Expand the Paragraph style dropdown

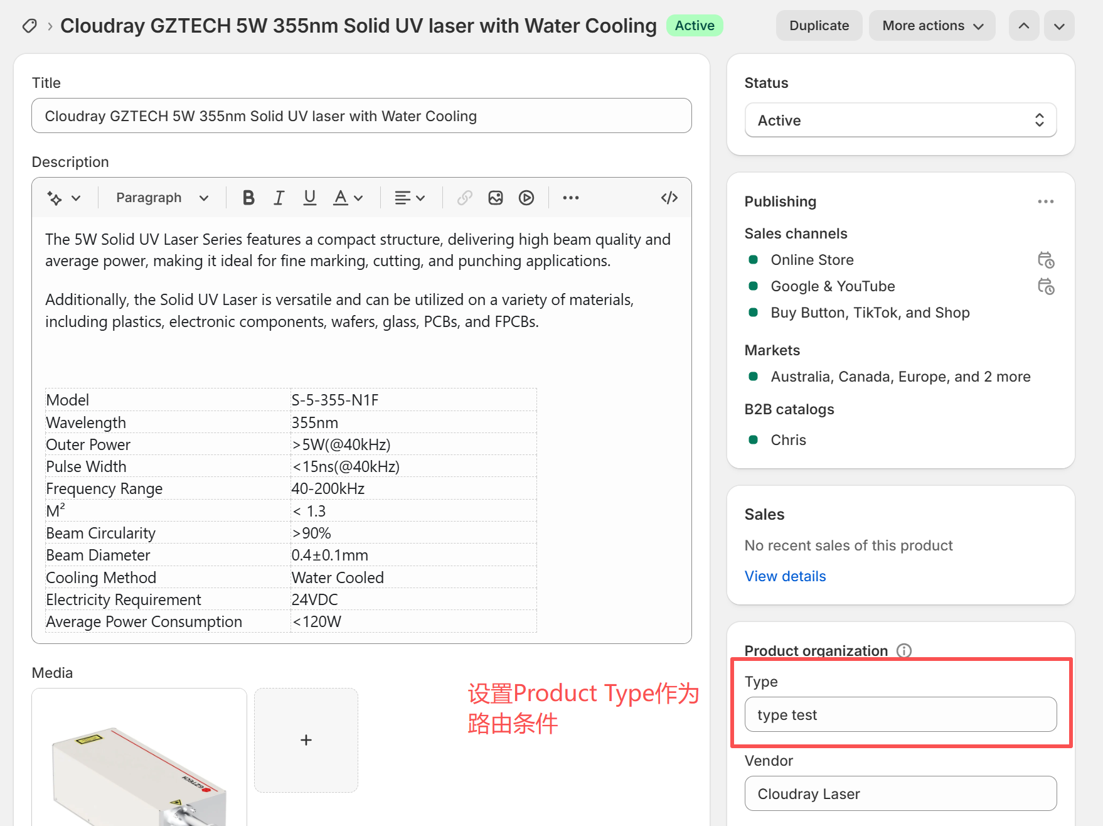[x=162, y=198]
